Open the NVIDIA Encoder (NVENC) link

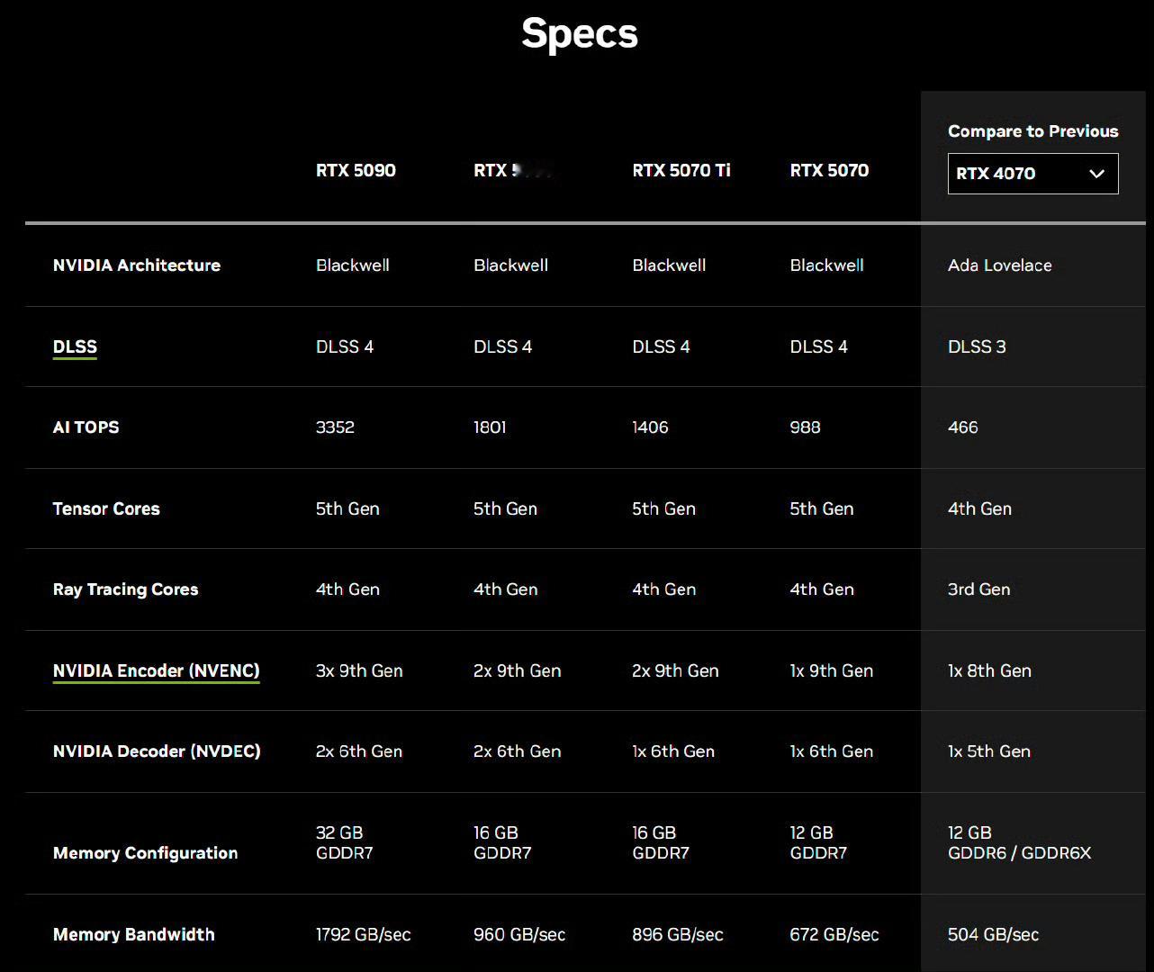coord(157,671)
